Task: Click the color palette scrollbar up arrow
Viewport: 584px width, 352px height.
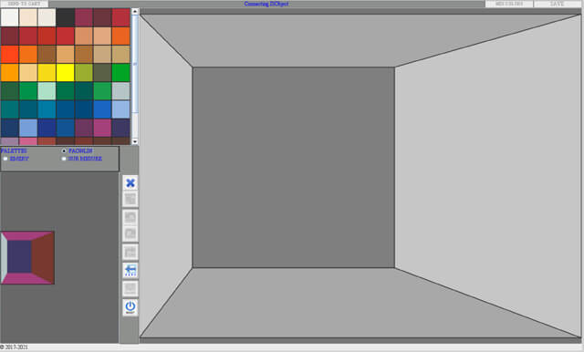Action: (135, 12)
